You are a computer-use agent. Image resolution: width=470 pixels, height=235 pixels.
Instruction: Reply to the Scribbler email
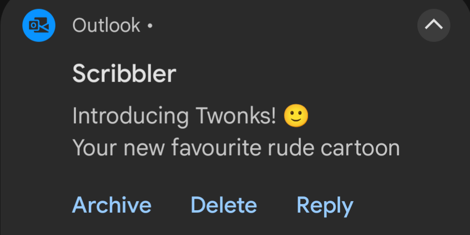pos(325,205)
